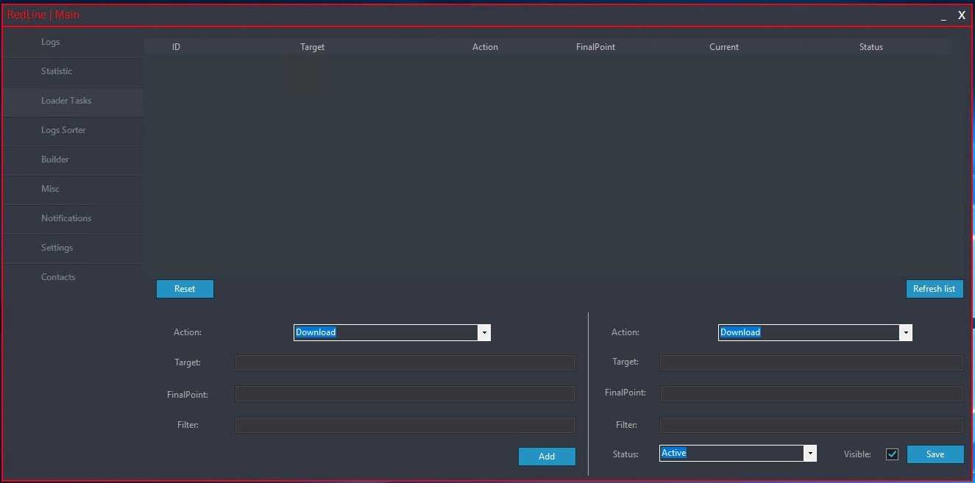Switch to the Builder section

coord(74,160)
